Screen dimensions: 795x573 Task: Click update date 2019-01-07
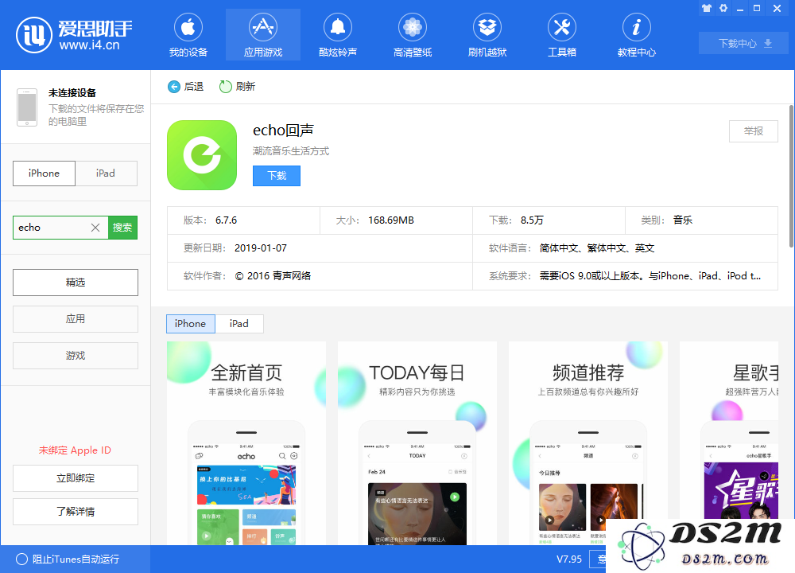261,248
